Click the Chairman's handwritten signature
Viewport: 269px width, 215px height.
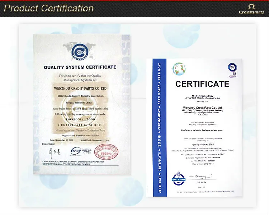tap(55, 151)
